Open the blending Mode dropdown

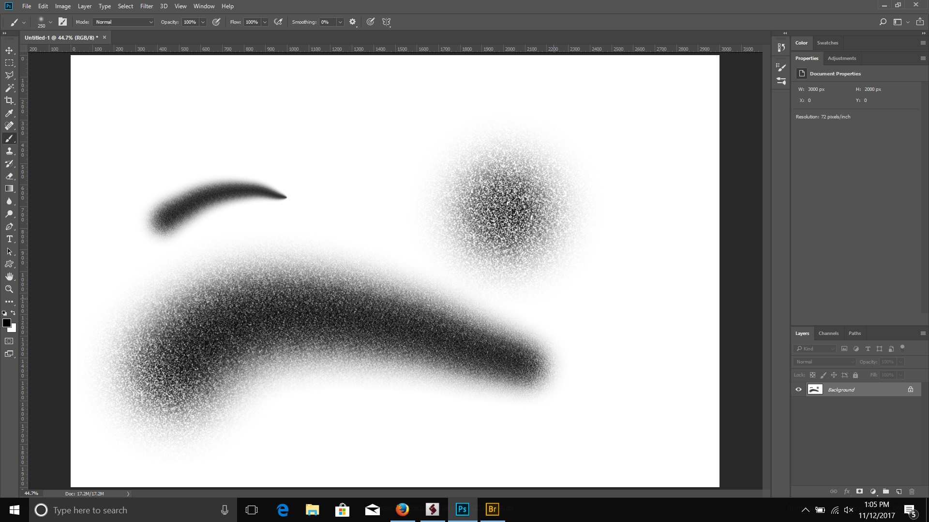[122, 22]
